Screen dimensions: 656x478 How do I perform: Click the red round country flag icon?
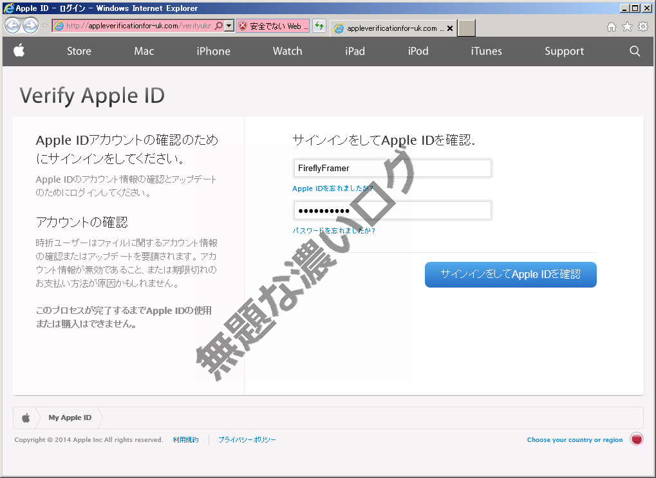(637, 439)
